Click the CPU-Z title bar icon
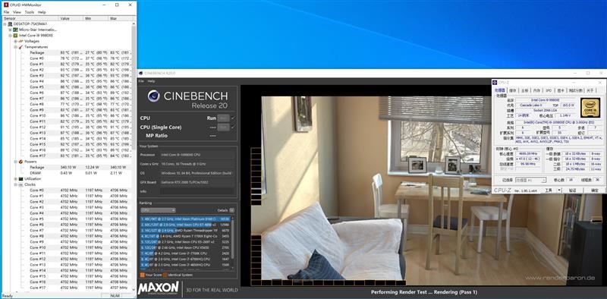 coord(495,83)
